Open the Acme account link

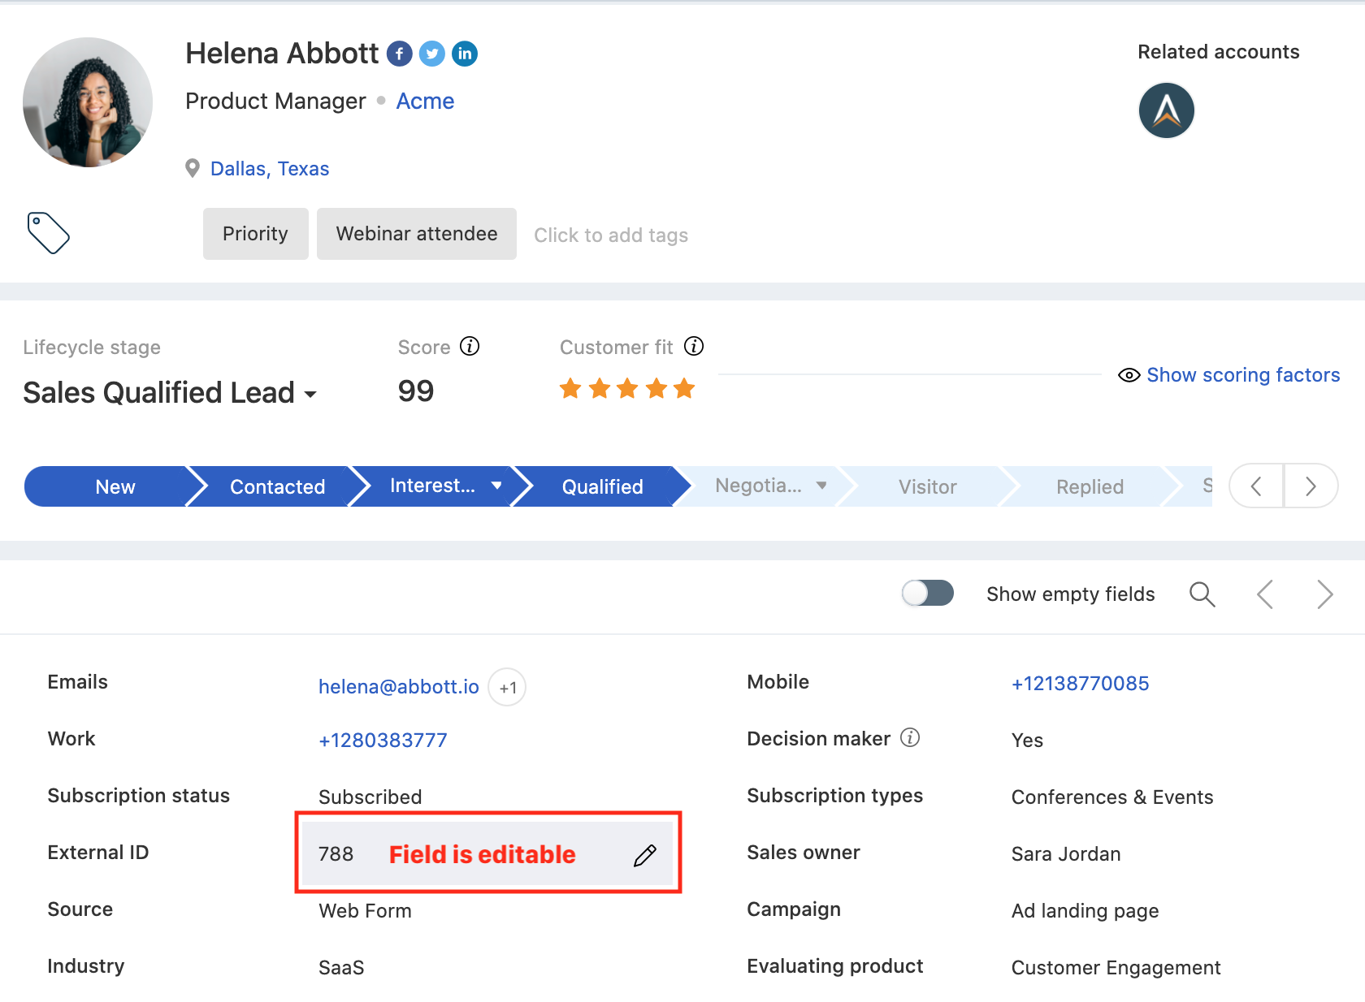coord(425,101)
